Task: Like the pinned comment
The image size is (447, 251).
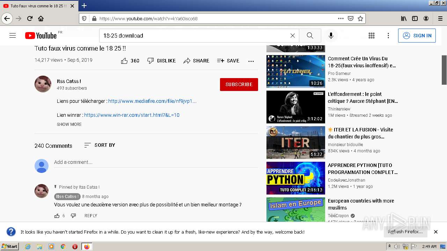Action: (x=57, y=216)
